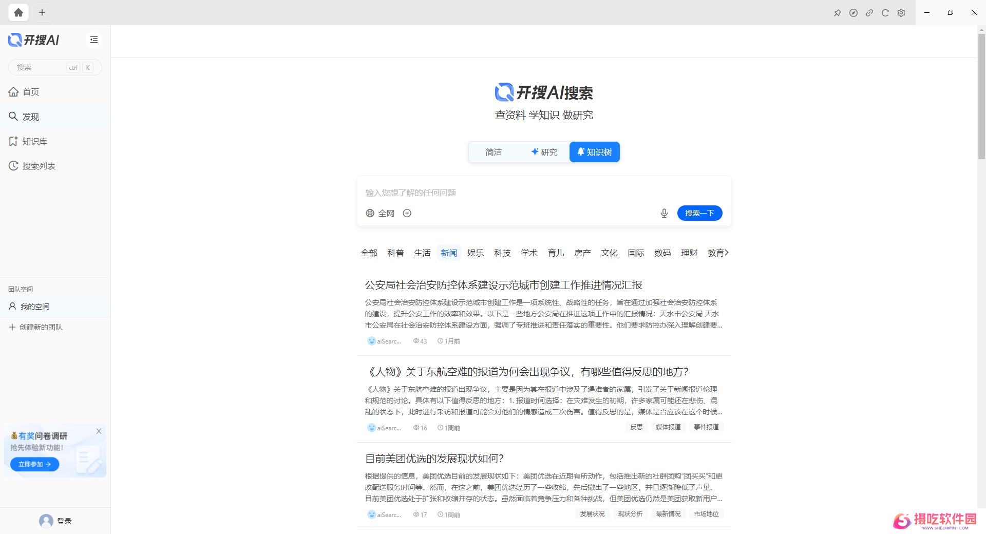Click 现状分析 tag
This screenshot has height=534, width=986.
tap(630, 514)
